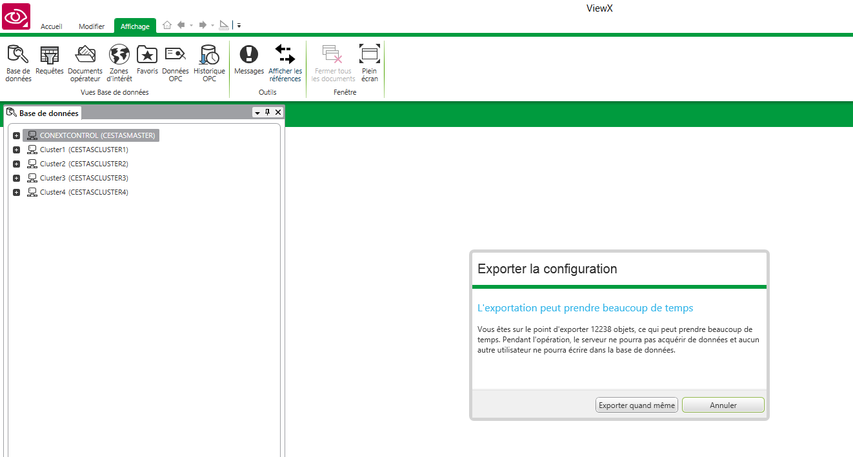Expand the Cluster1 tree node
This screenshot has height=457, width=853.
tap(17, 150)
